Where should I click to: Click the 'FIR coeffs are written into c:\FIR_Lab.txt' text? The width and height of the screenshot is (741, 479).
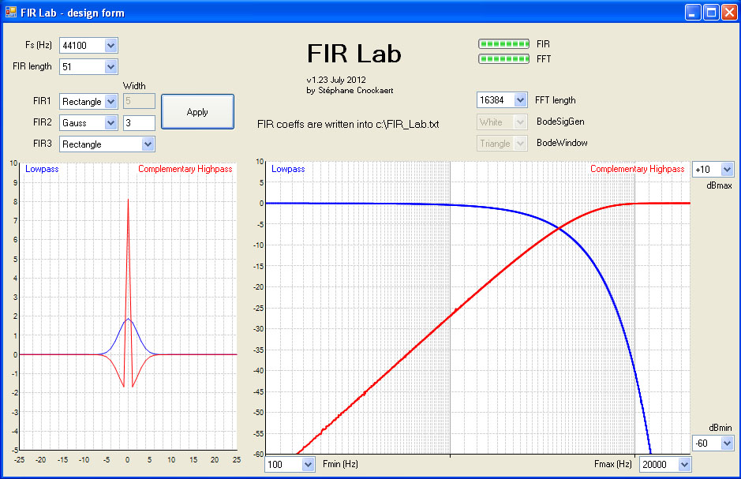coord(348,124)
